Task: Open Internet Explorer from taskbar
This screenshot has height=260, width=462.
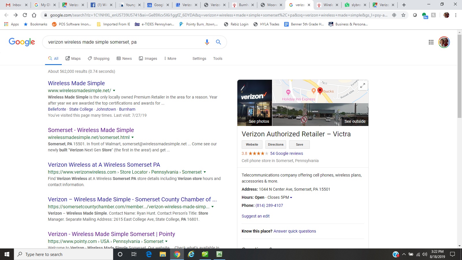Action: (x=191, y=254)
